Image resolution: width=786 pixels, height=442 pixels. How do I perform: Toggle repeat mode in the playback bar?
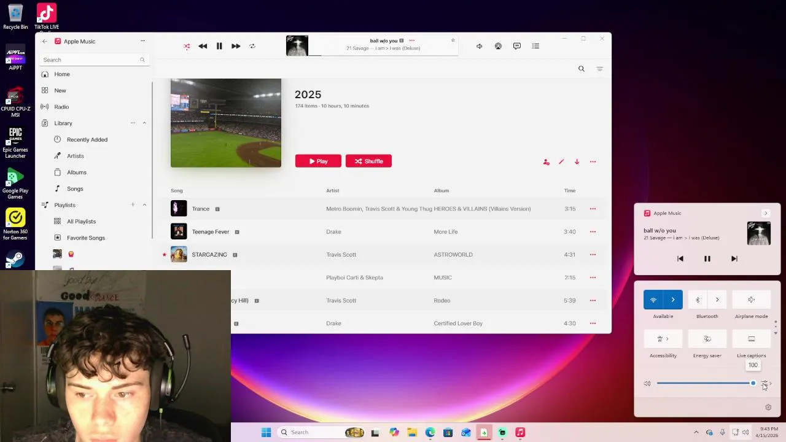coord(252,46)
